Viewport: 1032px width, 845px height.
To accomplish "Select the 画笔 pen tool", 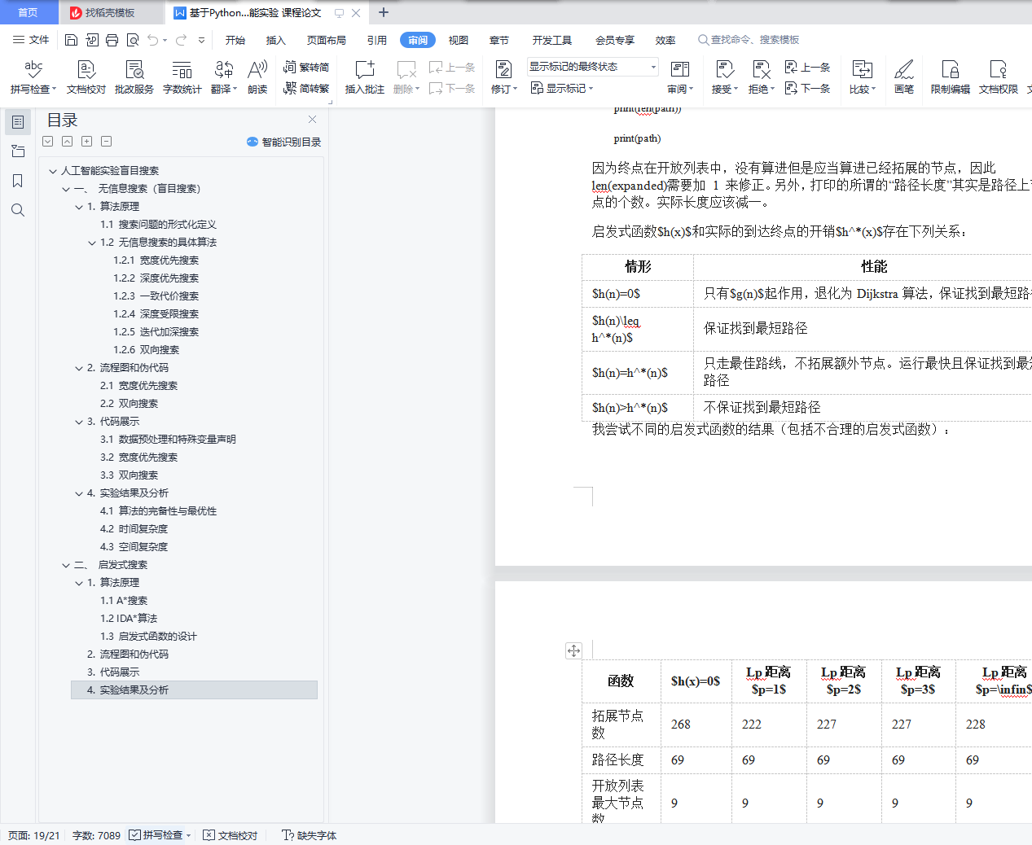I will pyautogui.click(x=904, y=77).
